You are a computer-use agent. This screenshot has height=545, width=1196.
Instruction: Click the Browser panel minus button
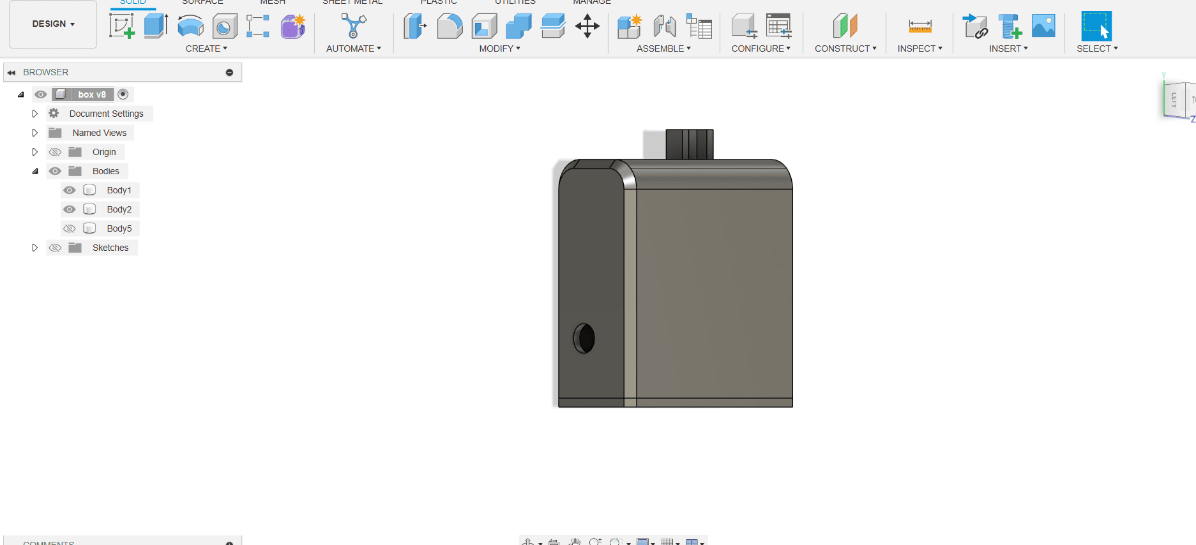(229, 73)
